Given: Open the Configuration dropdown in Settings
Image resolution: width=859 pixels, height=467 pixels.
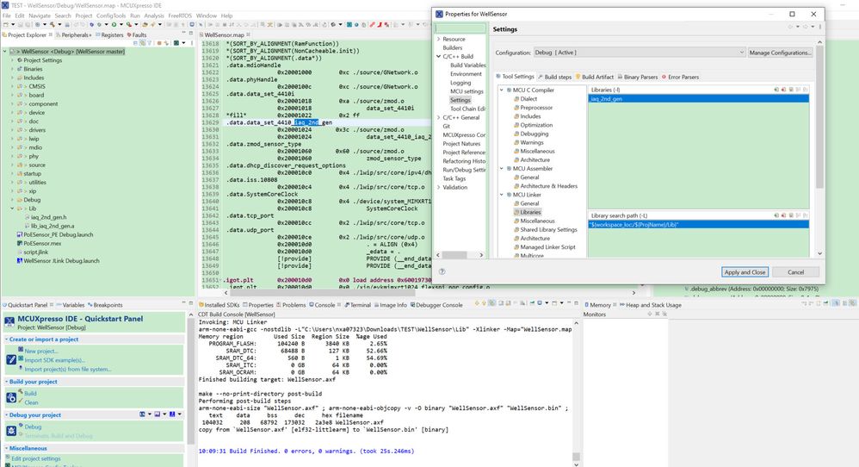Looking at the screenshot, I should pyautogui.click(x=636, y=53).
